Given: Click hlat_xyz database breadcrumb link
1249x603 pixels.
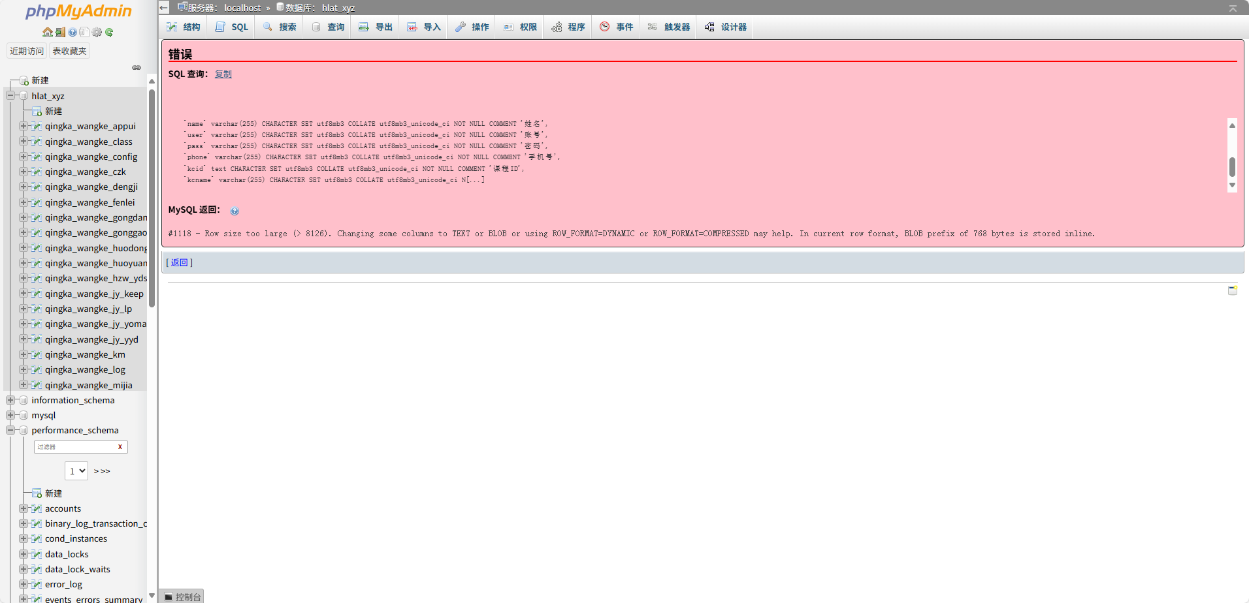Looking at the screenshot, I should click(x=338, y=8).
